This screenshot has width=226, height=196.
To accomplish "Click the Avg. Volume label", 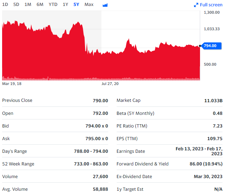I will click(x=15, y=189).
